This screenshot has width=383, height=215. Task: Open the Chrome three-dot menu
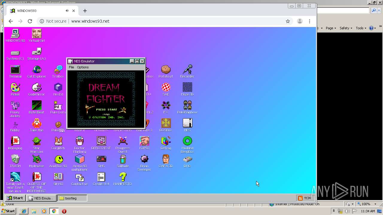click(x=309, y=21)
